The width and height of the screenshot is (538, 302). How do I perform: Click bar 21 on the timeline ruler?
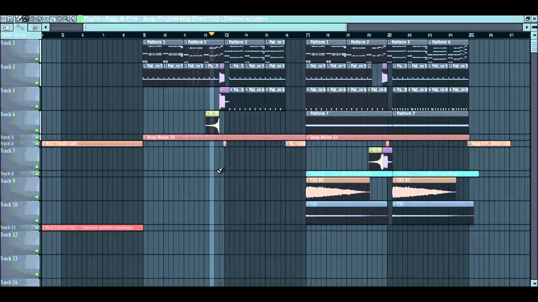(389, 35)
